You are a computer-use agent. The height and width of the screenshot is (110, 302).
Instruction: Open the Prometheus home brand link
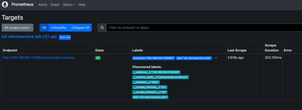click(x=22, y=4)
